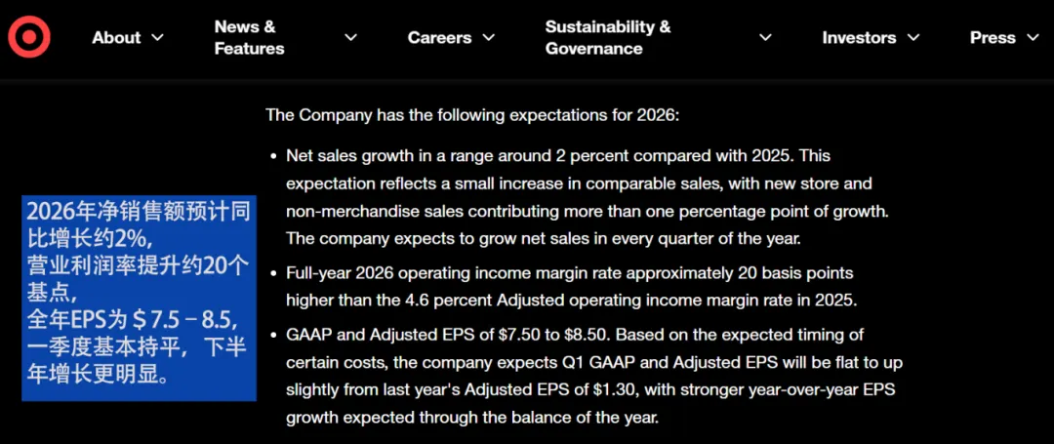
Task: Click the Press menu label
Action: (x=993, y=38)
